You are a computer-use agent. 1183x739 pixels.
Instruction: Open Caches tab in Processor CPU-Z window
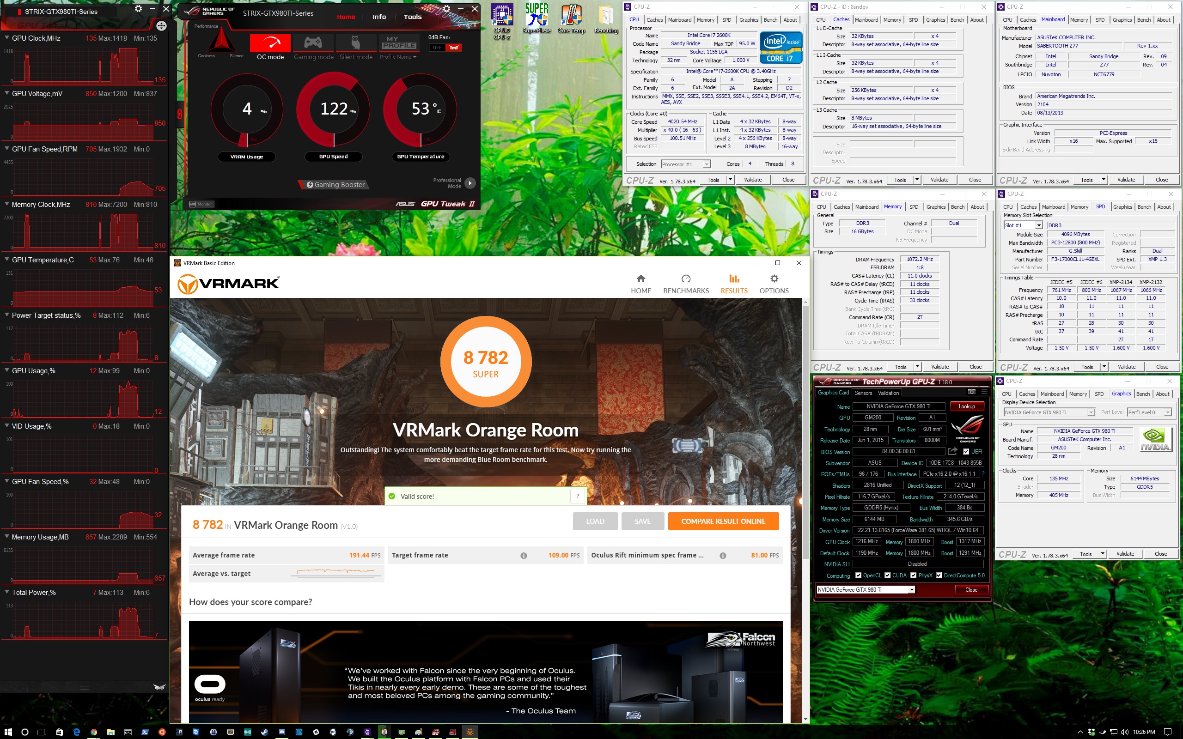pyautogui.click(x=654, y=20)
